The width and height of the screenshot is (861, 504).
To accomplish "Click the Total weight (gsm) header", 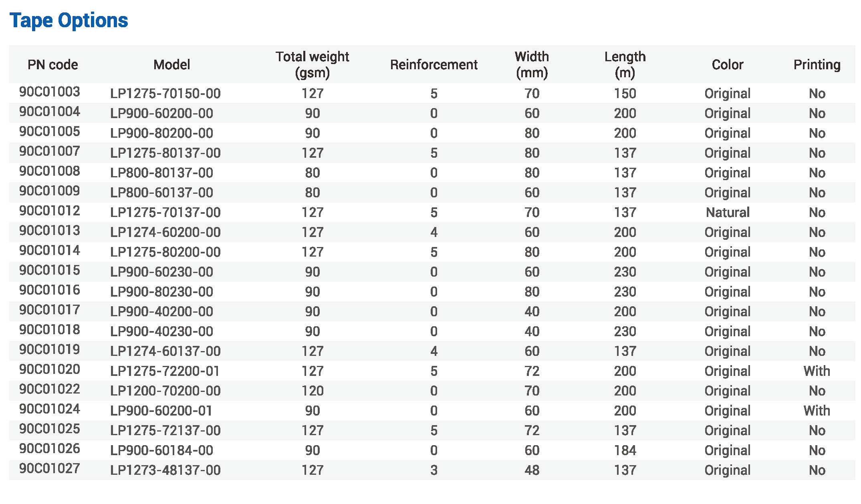I will [312, 64].
